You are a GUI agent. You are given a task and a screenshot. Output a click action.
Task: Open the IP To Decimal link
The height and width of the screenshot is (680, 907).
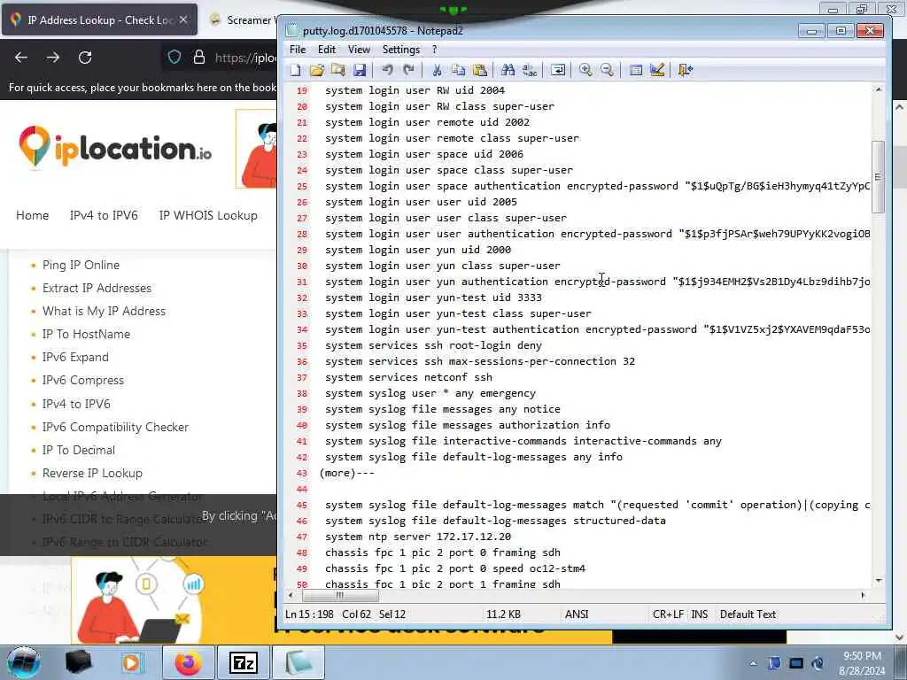(x=79, y=451)
